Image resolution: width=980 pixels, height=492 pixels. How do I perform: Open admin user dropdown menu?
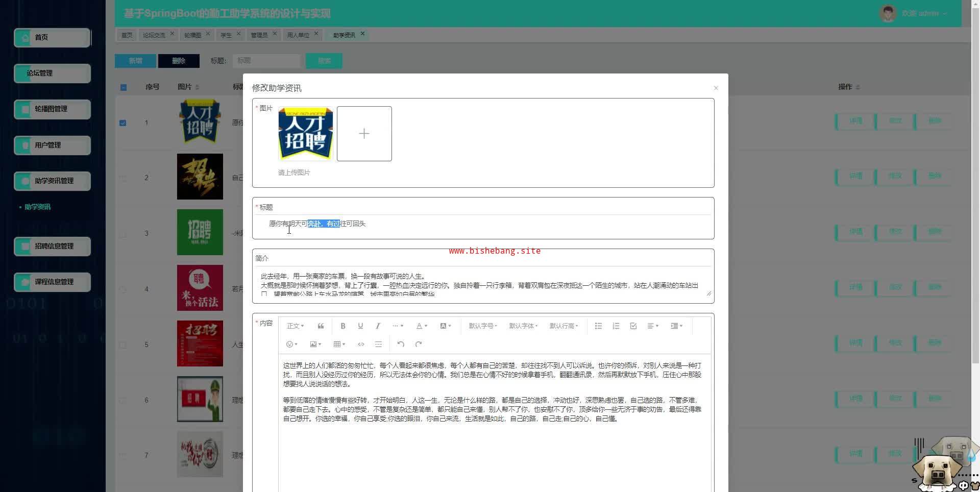pyautogui.click(x=925, y=14)
